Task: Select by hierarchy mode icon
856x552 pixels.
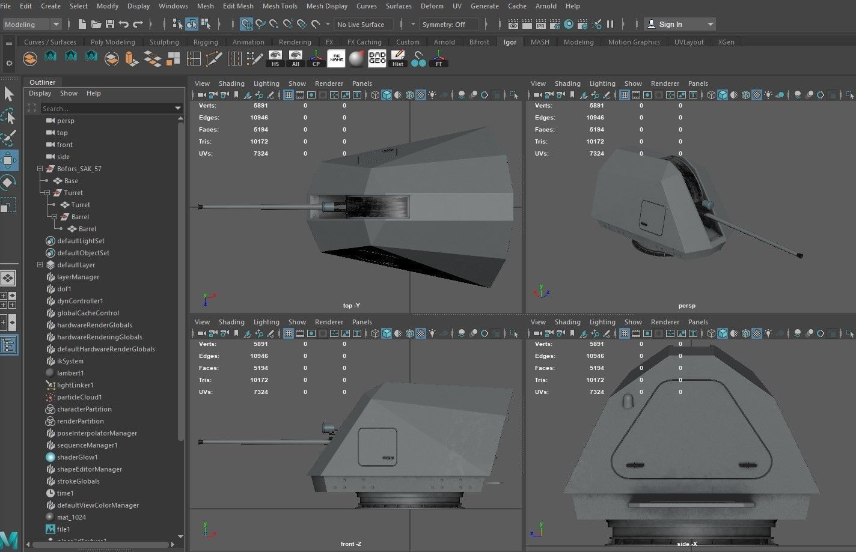Action: point(177,24)
